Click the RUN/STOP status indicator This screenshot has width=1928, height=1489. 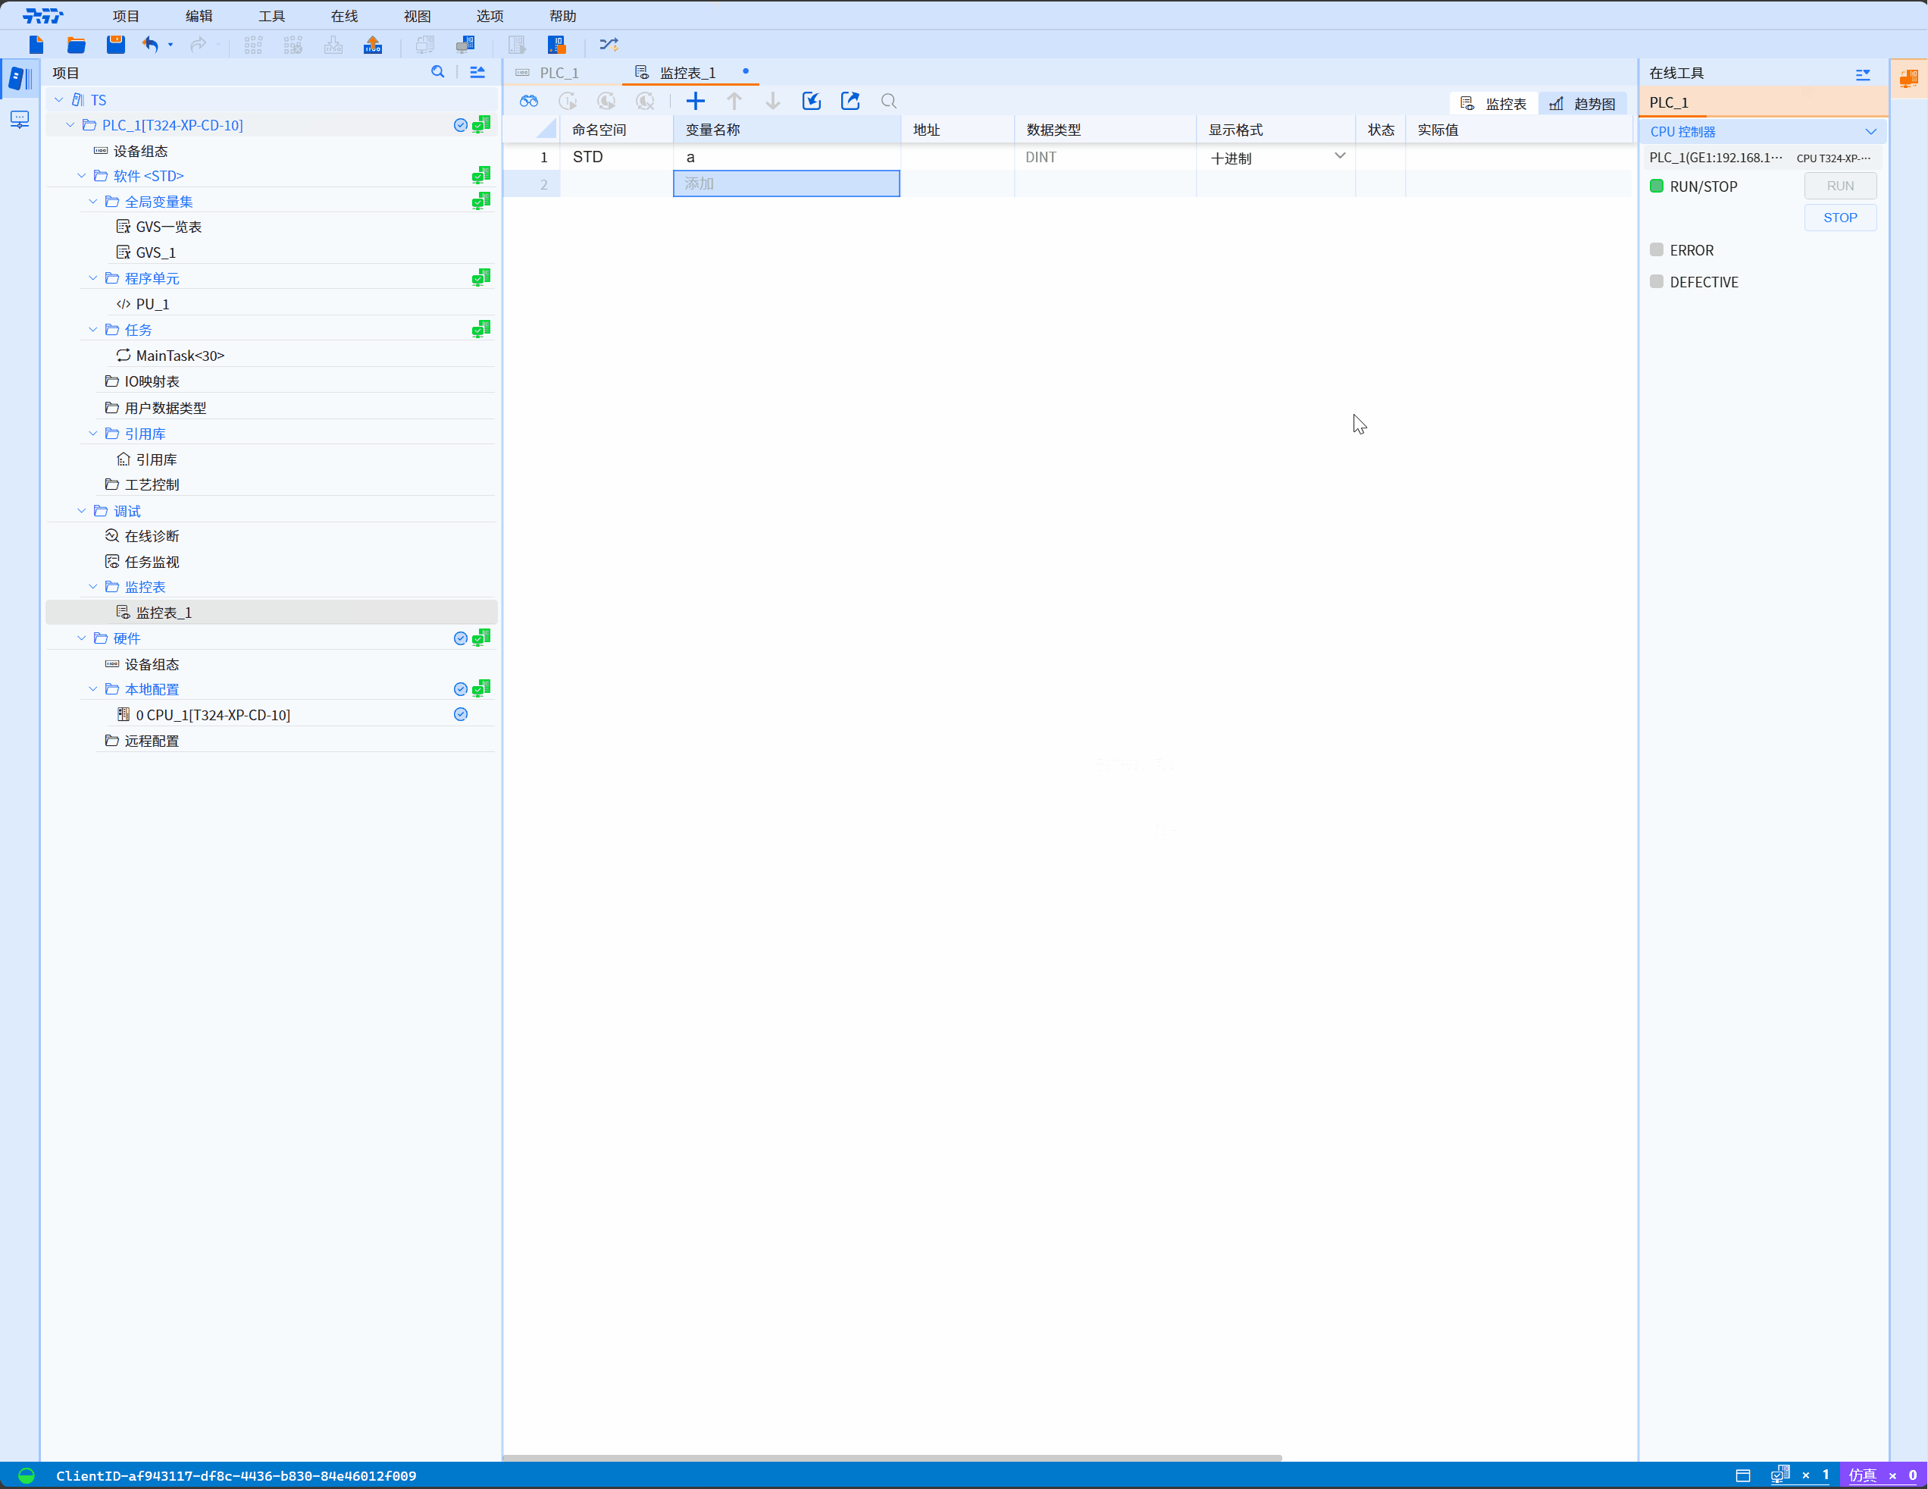click(1657, 187)
